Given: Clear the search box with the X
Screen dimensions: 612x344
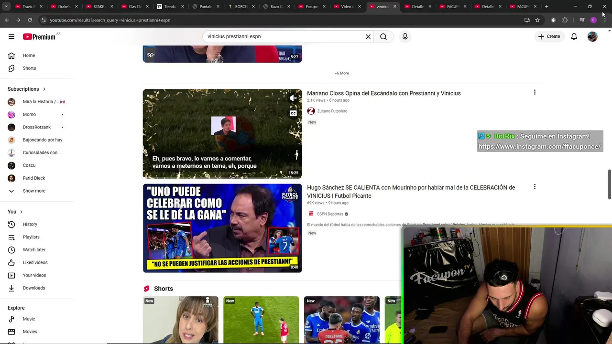Looking at the screenshot, I should [x=368, y=36].
